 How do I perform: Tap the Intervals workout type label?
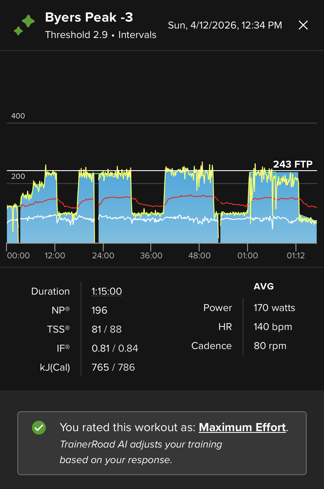(x=137, y=35)
